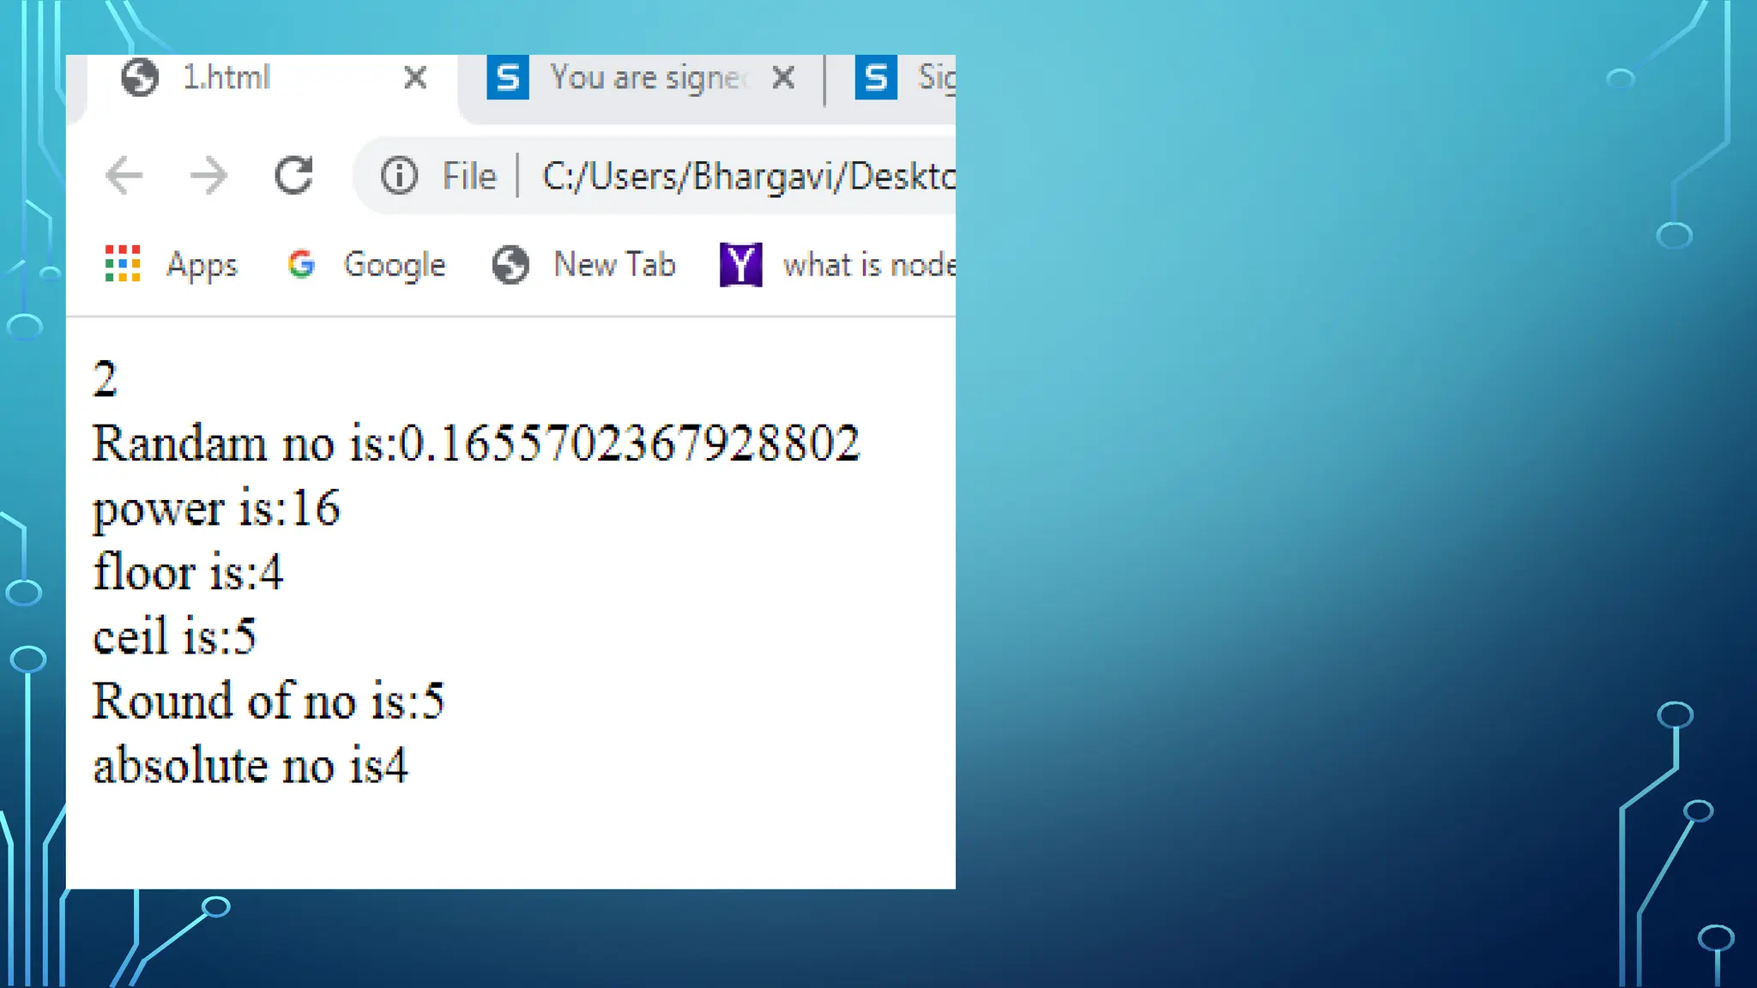Image resolution: width=1757 pixels, height=988 pixels.
Task: Click the browser forward arrow
Action: pos(208,176)
